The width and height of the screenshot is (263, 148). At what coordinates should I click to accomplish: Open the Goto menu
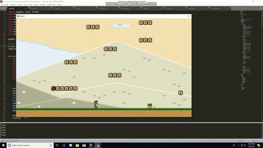coord(31,5)
